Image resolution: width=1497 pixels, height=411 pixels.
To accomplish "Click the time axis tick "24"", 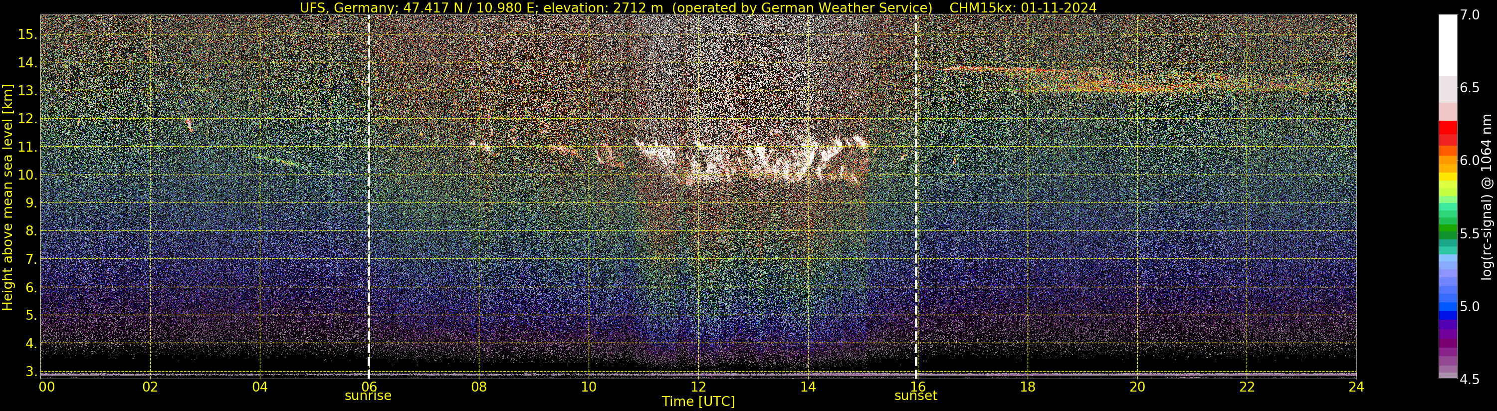I will tap(1356, 387).
